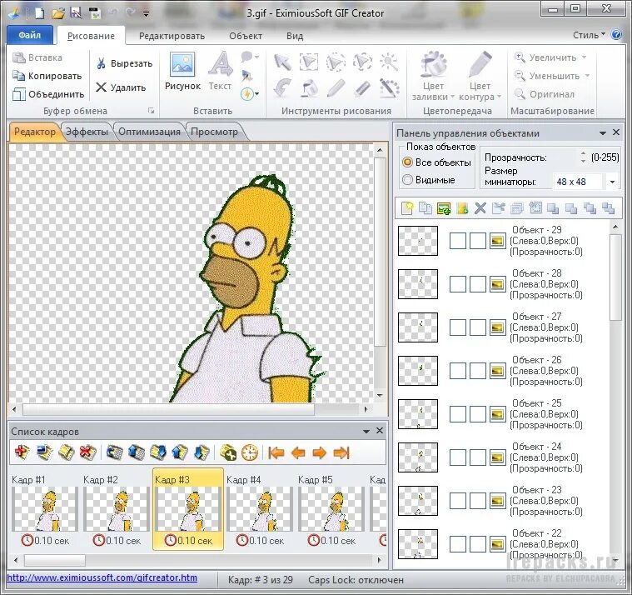
Task: Click Копировать in the clipboard group
Action: pyautogui.click(x=47, y=76)
